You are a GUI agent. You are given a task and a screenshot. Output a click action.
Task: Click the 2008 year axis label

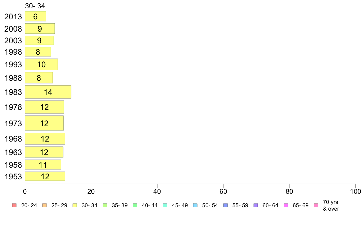13,29
